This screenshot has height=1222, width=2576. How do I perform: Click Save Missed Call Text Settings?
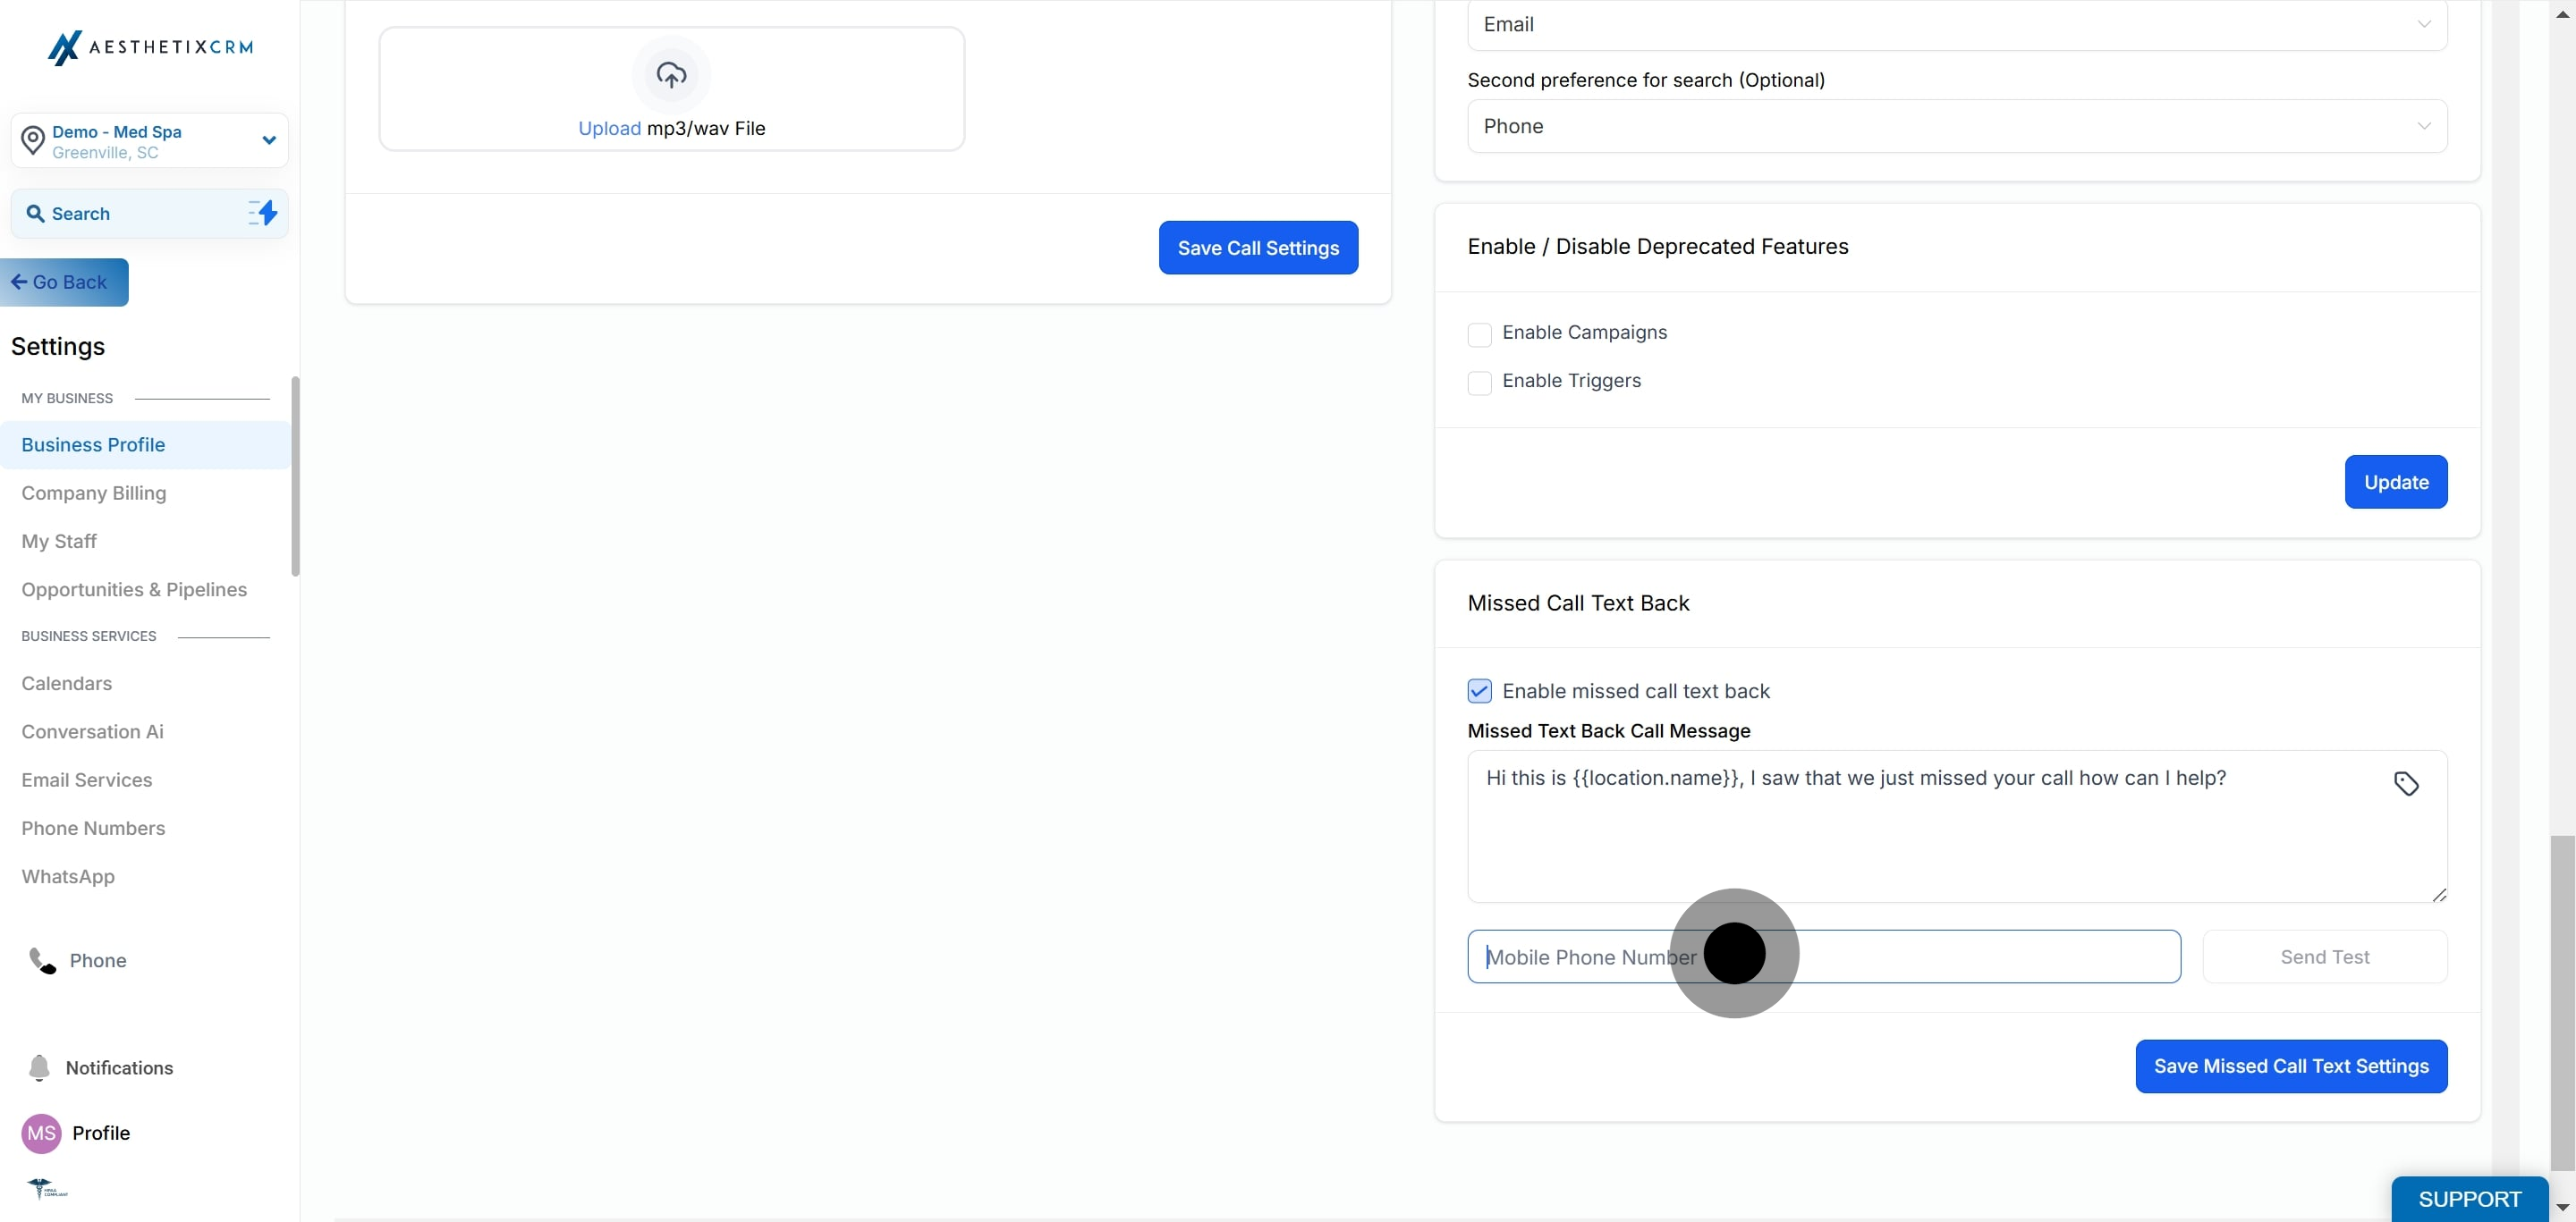tap(2290, 1066)
